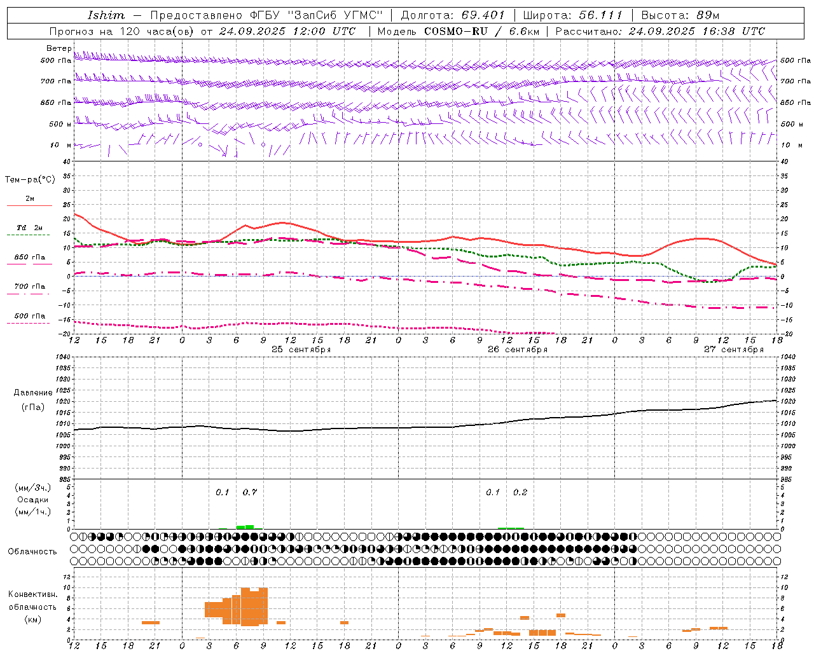Click the "(мм/1ч.)" precipitation unit label
This screenshot has width=814, height=651.
(x=33, y=512)
